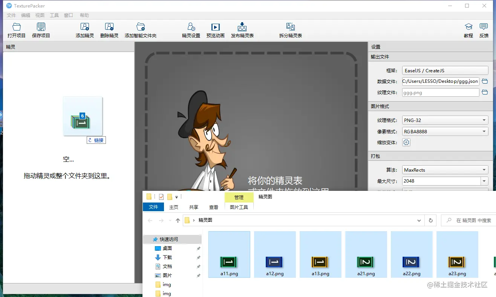Open Explorer address bar history dropdown

pos(419,220)
